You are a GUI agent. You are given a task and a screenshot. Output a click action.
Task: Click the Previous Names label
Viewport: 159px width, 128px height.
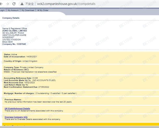[x=13, y=100]
